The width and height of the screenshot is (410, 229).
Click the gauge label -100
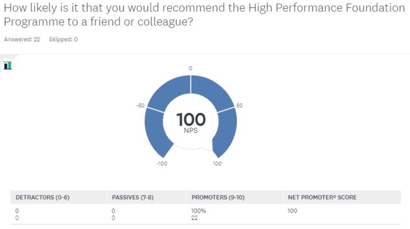point(162,164)
